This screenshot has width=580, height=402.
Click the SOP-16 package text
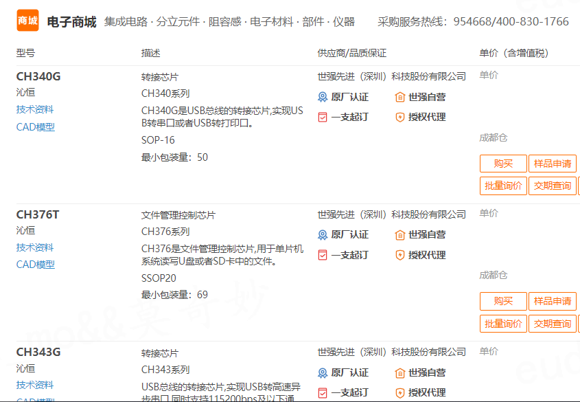[x=158, y=140]
